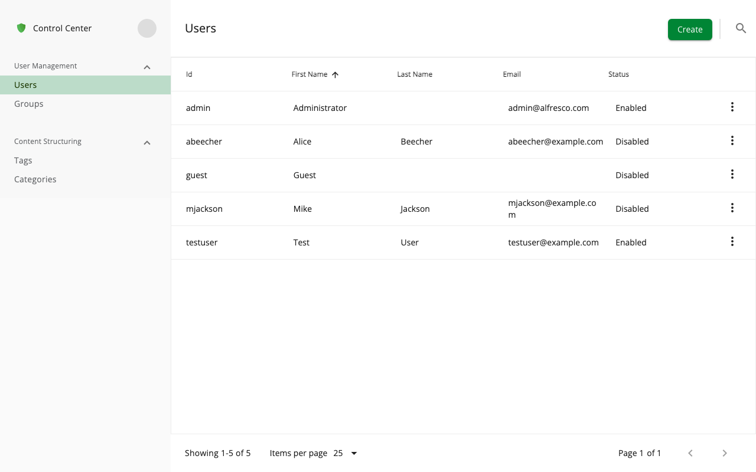Go to previous page arrow
The image size is (756, 472).
(x=690, y=453)
